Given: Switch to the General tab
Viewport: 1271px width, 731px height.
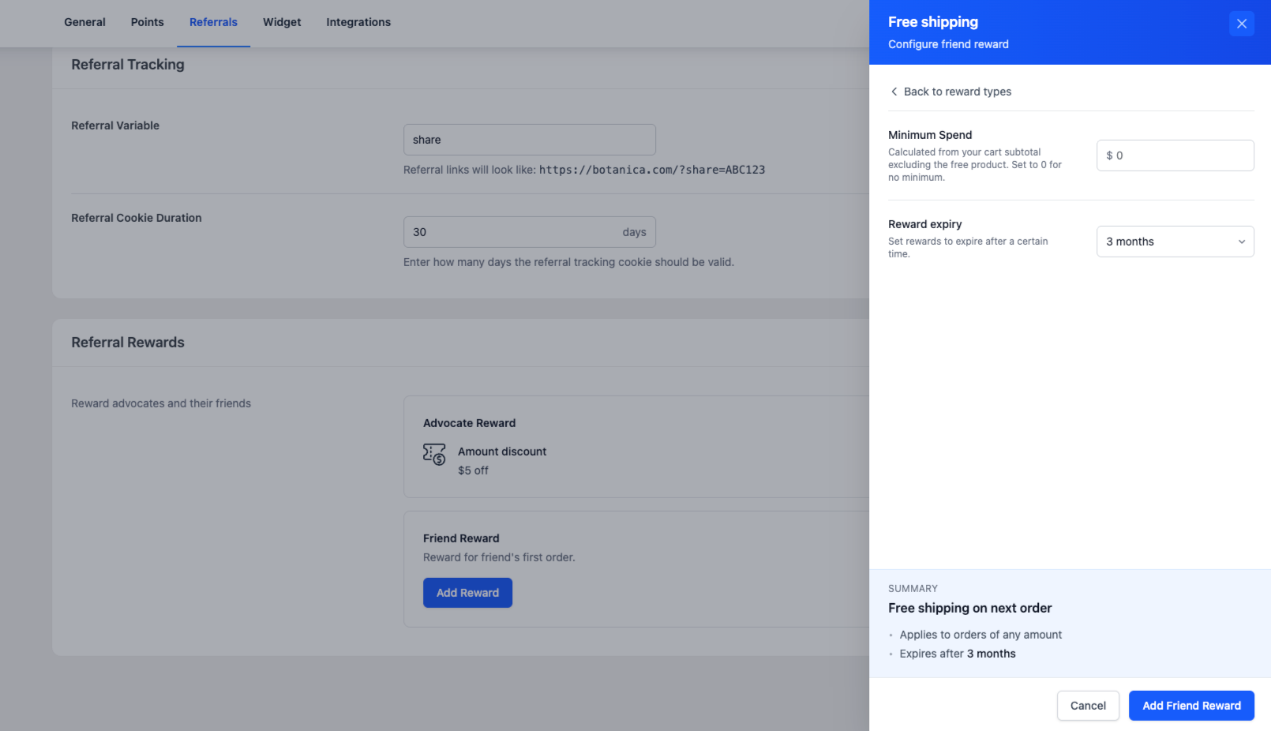Looking at the screenshot, I should point(84,22).
